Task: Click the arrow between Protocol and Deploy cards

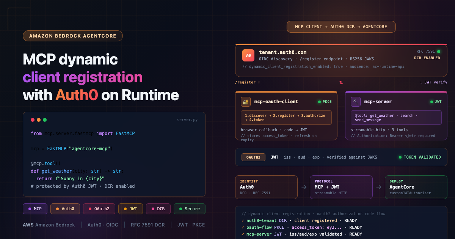Action: tap(379, 187)
